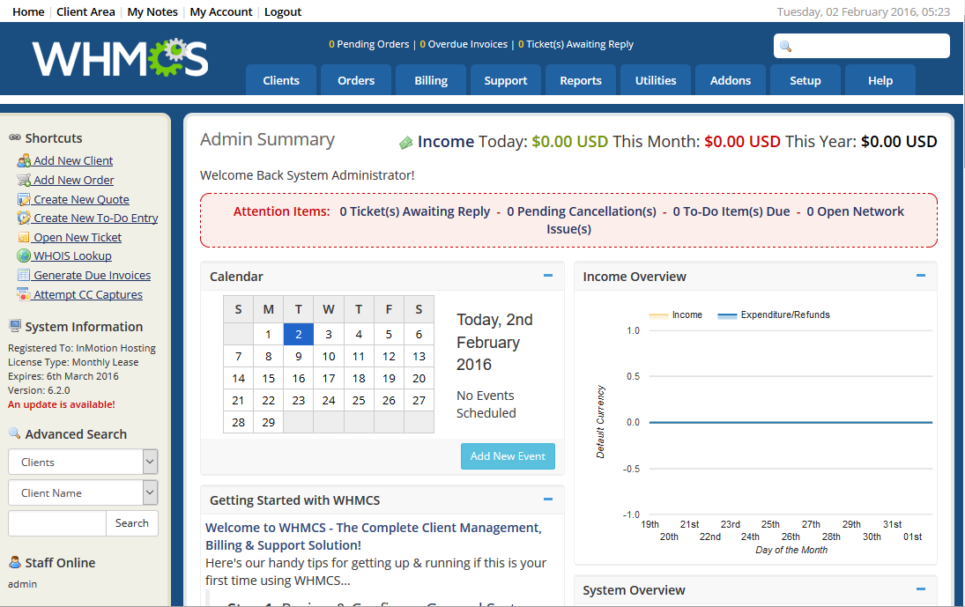Click the Create New To-Do Entry icon
Image resolution: width=965 pixels, height=607 pixels.
point(24,218)
